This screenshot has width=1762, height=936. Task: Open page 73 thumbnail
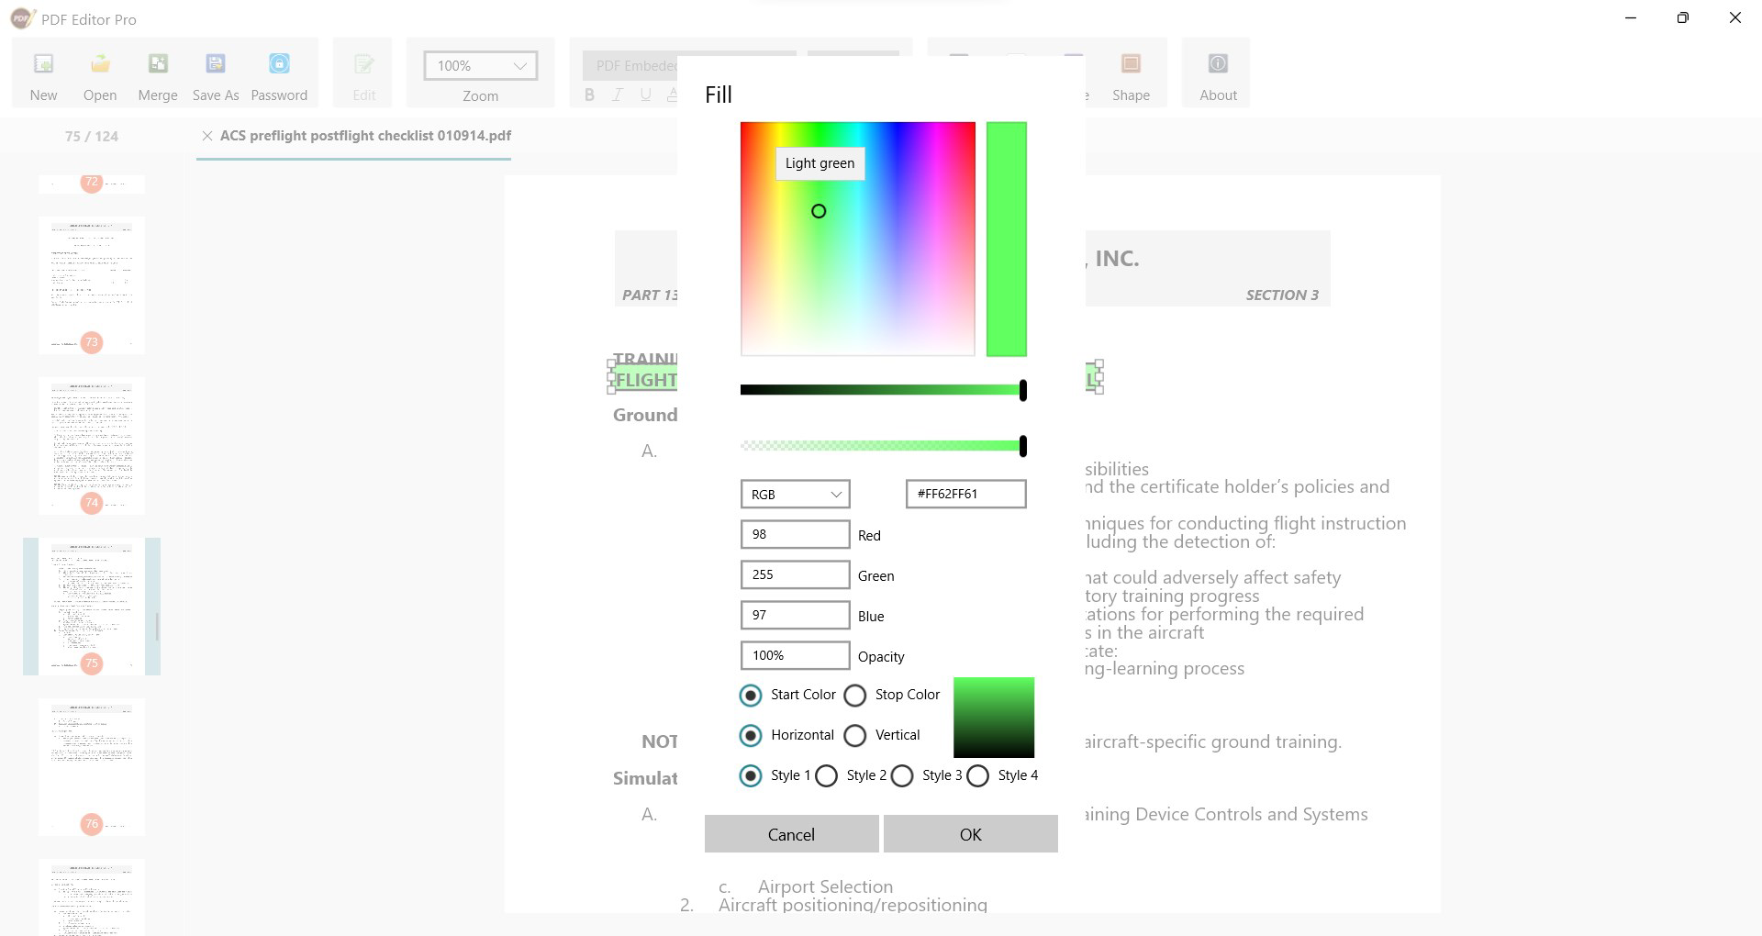point(92,285)
